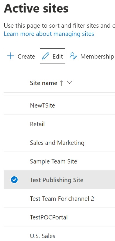
Task: Select the Sales and Marketing site
Action: [57, 143]
